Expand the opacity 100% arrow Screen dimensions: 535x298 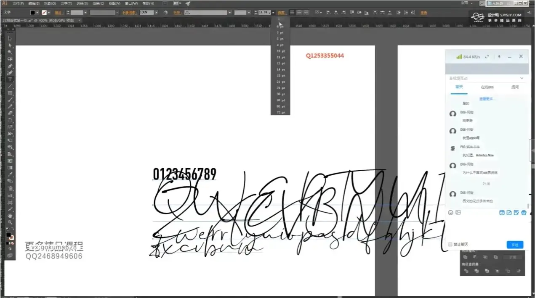point(156,13)
